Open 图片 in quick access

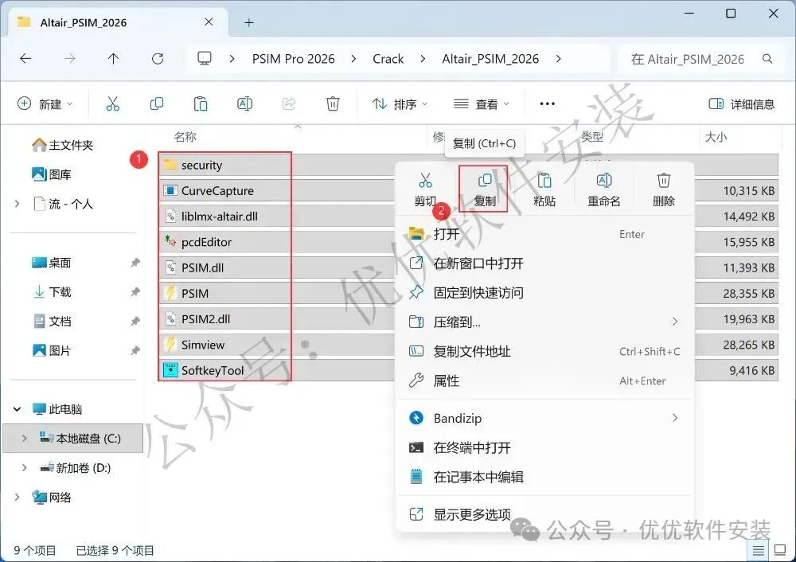52,350
